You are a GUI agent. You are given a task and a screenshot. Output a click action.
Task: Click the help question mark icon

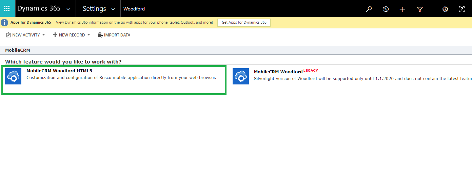tap(461, 9)
